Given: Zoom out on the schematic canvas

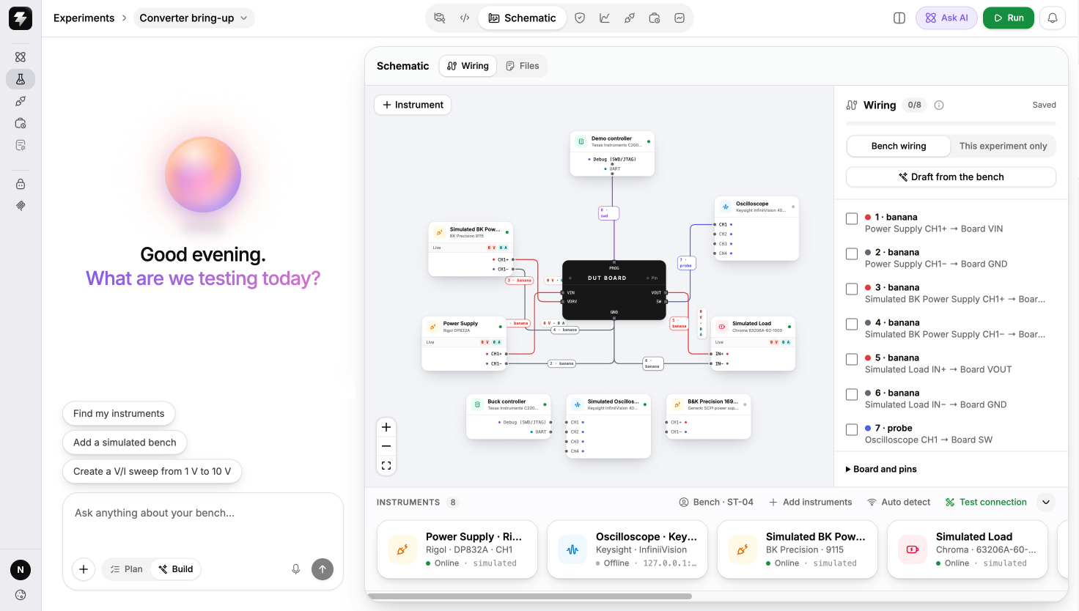Looking at the screenshot, I should click(386, 446).
